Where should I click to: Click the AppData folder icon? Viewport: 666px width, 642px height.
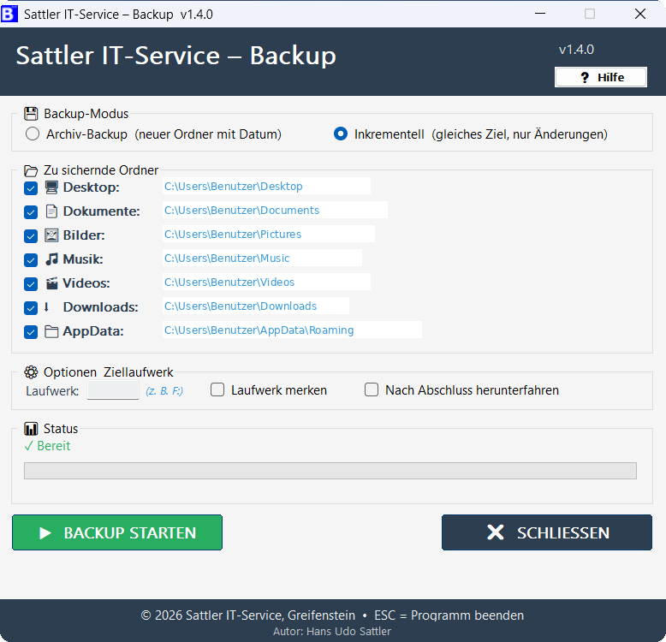(51, 331)
